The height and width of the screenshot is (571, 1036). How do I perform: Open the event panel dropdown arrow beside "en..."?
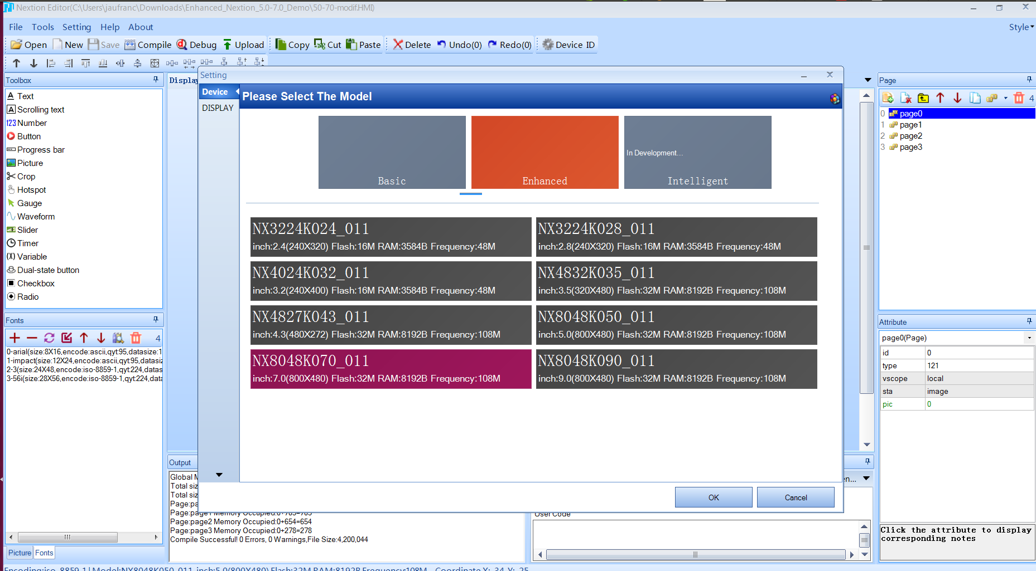pyautogui.click(x=866, y=478)
